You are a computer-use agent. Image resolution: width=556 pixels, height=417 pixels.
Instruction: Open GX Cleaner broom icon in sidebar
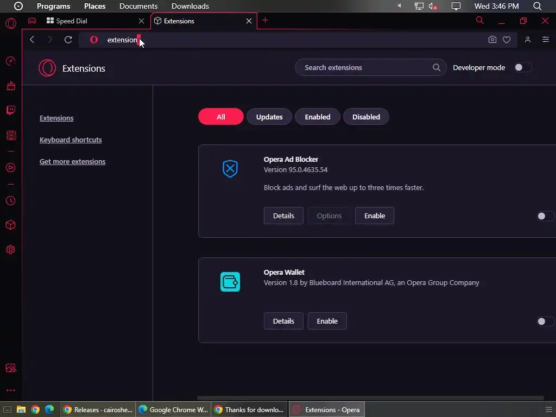tap(11, 86)
